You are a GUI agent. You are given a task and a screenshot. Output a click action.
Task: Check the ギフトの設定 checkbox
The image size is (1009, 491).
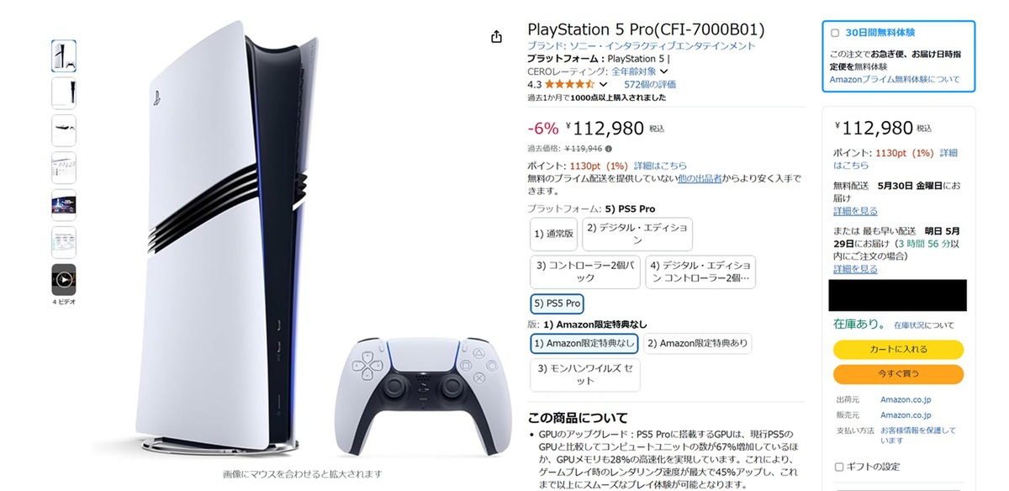point(839,467)
